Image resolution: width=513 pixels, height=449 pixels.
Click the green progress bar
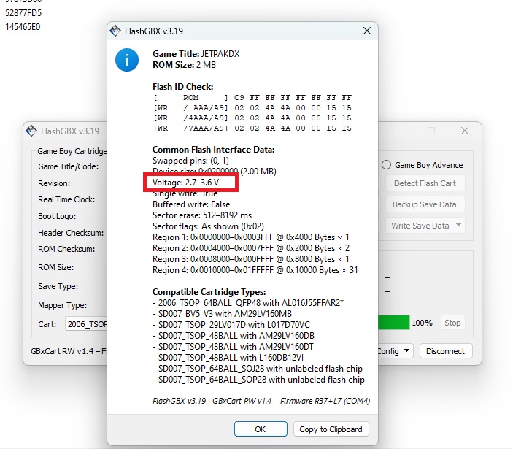(x=393, y=323)
